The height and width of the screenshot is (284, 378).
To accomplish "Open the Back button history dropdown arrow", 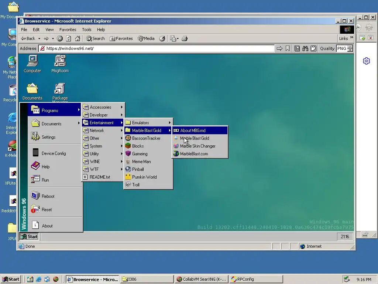I will click(x=39, y=38).
